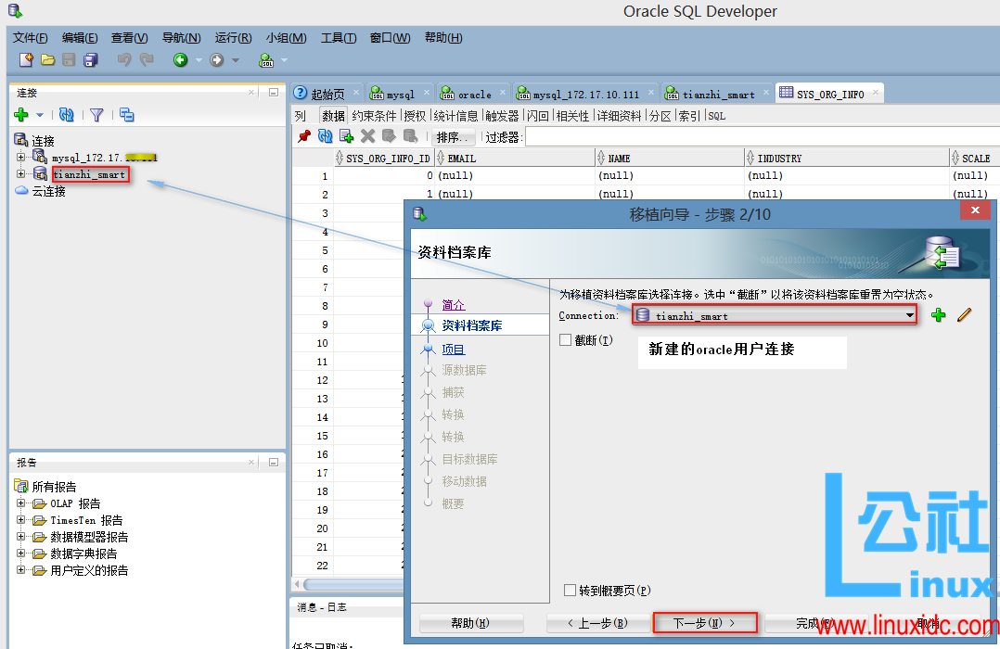Open the 帮助(H) menu
The width and height of the screenshot is (1000, 649).
(x=443, y=38)
